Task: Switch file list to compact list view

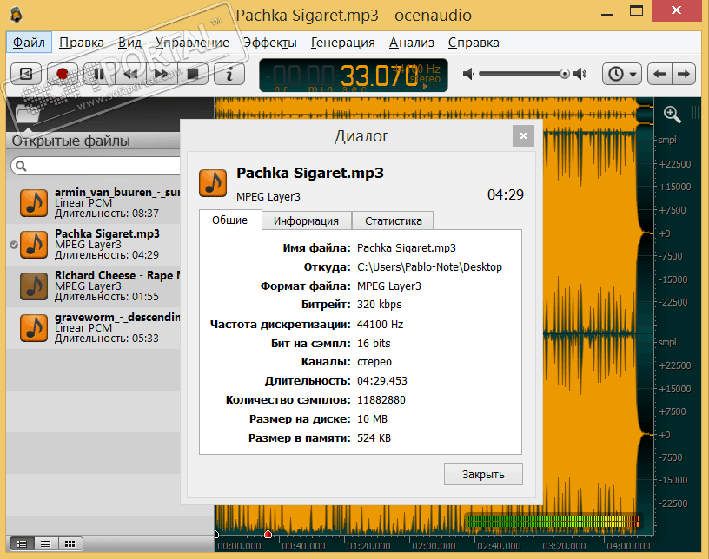Action: point(46,543)
